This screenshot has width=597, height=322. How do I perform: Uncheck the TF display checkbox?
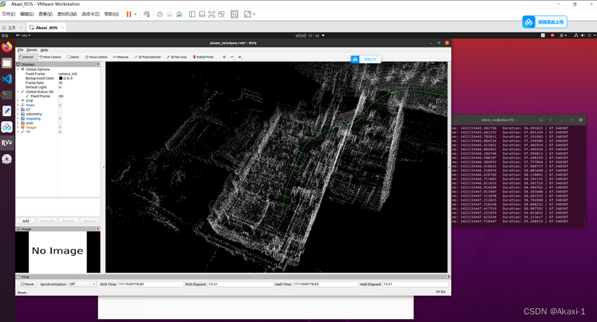click(x=60, y=132)
